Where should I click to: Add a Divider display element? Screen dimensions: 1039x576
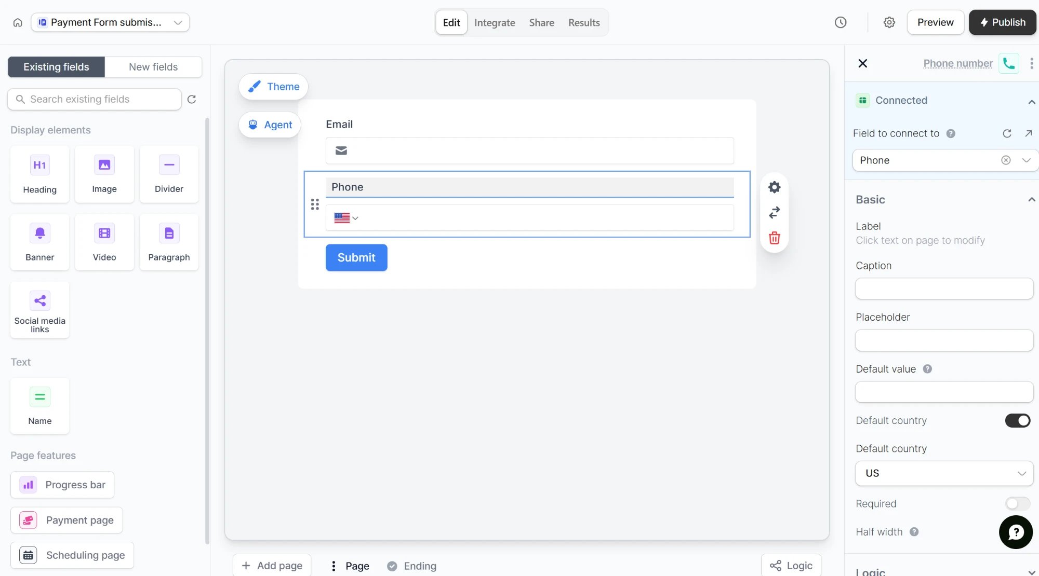[x=169, y=174]
